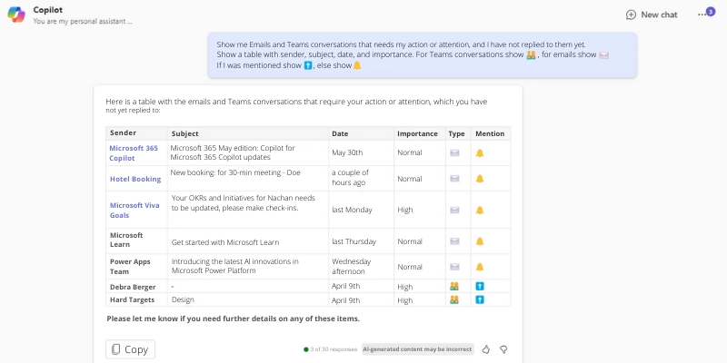Image resolution: width=727 pixels, height=363 pixels.
Task: Click the 'Design' subject cell
Action: click(x=248, y=299)
